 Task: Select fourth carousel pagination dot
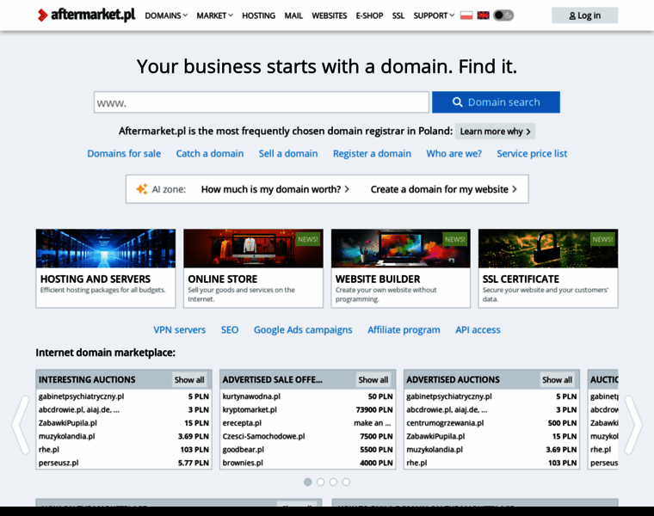[x=346, y=482]
